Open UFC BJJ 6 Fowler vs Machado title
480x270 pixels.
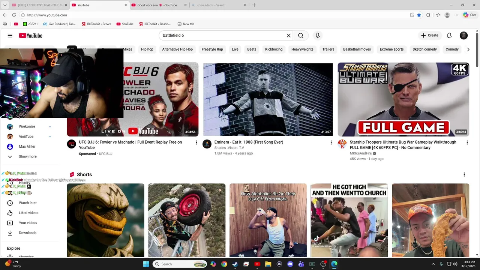130,145
